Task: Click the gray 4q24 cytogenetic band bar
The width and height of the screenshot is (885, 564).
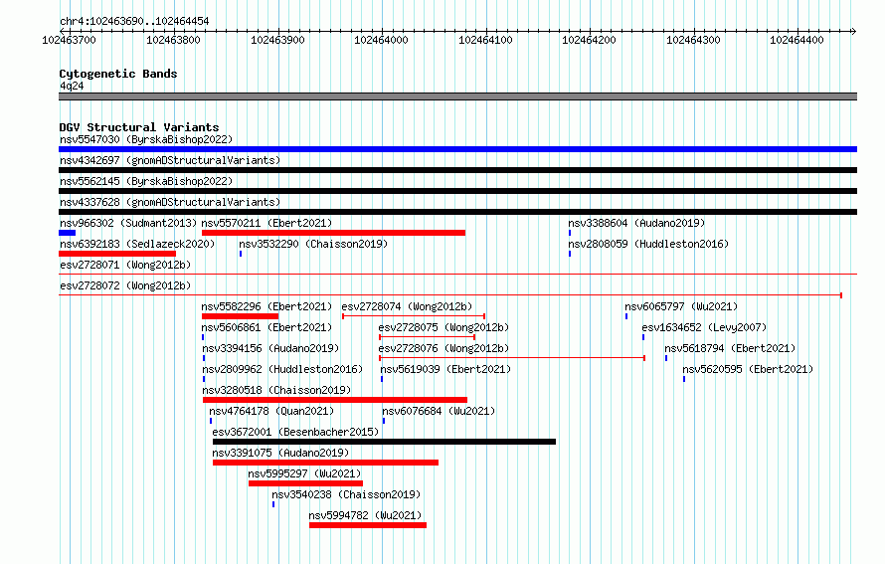Action: coord(457,96)
